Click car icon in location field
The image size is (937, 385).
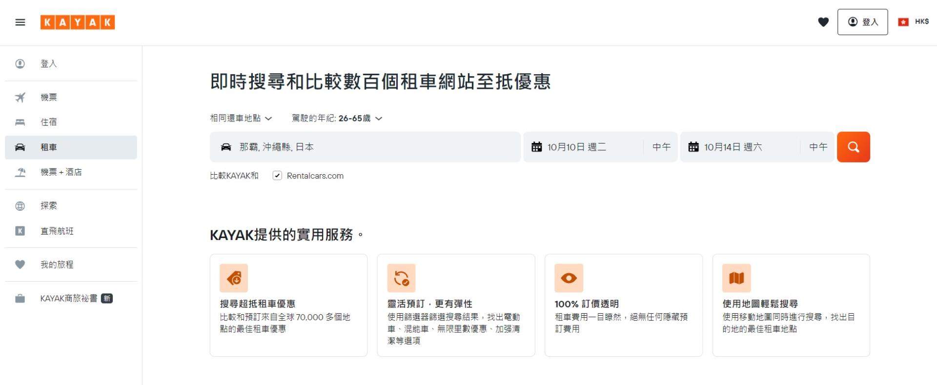pyautogui.click(x=226, y=147)
